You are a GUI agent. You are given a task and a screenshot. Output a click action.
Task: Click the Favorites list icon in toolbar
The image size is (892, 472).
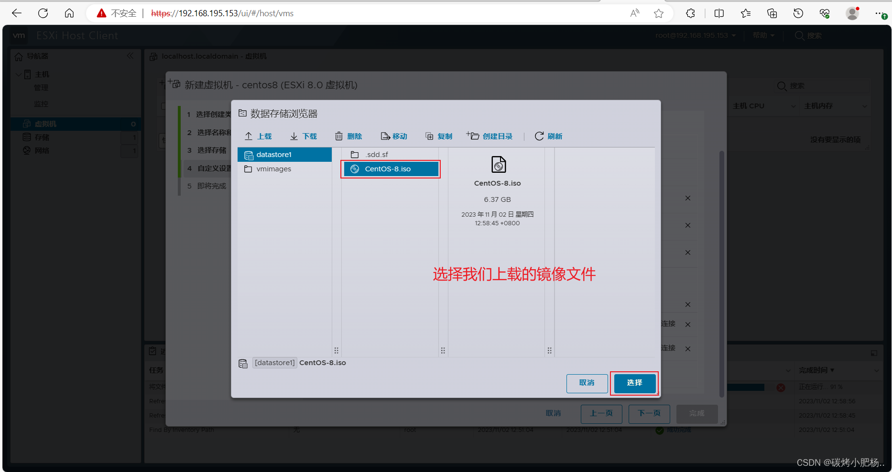point(746,13)
